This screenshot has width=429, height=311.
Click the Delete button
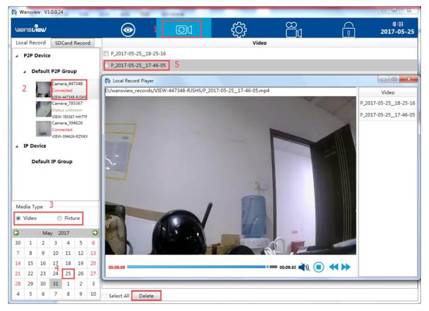tap(147, 296)
